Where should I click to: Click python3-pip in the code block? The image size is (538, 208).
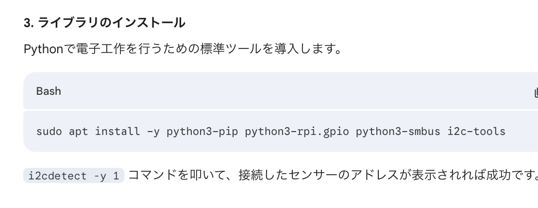[202, 131]
